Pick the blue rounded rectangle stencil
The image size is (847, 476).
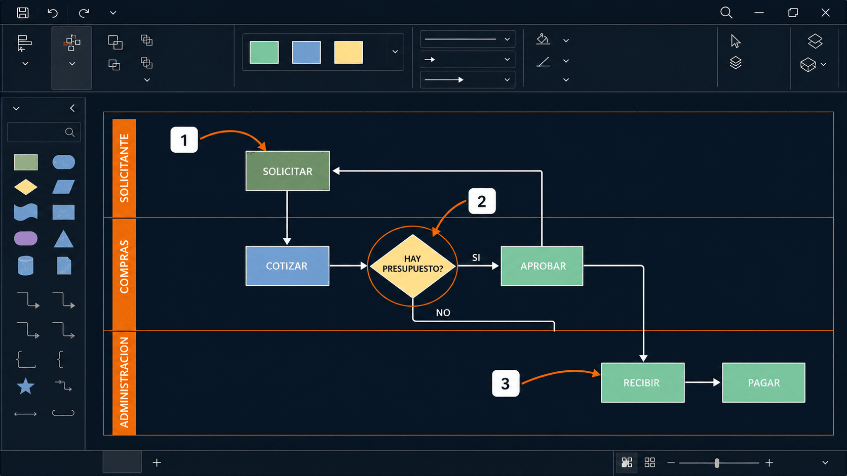coord(63,162)
